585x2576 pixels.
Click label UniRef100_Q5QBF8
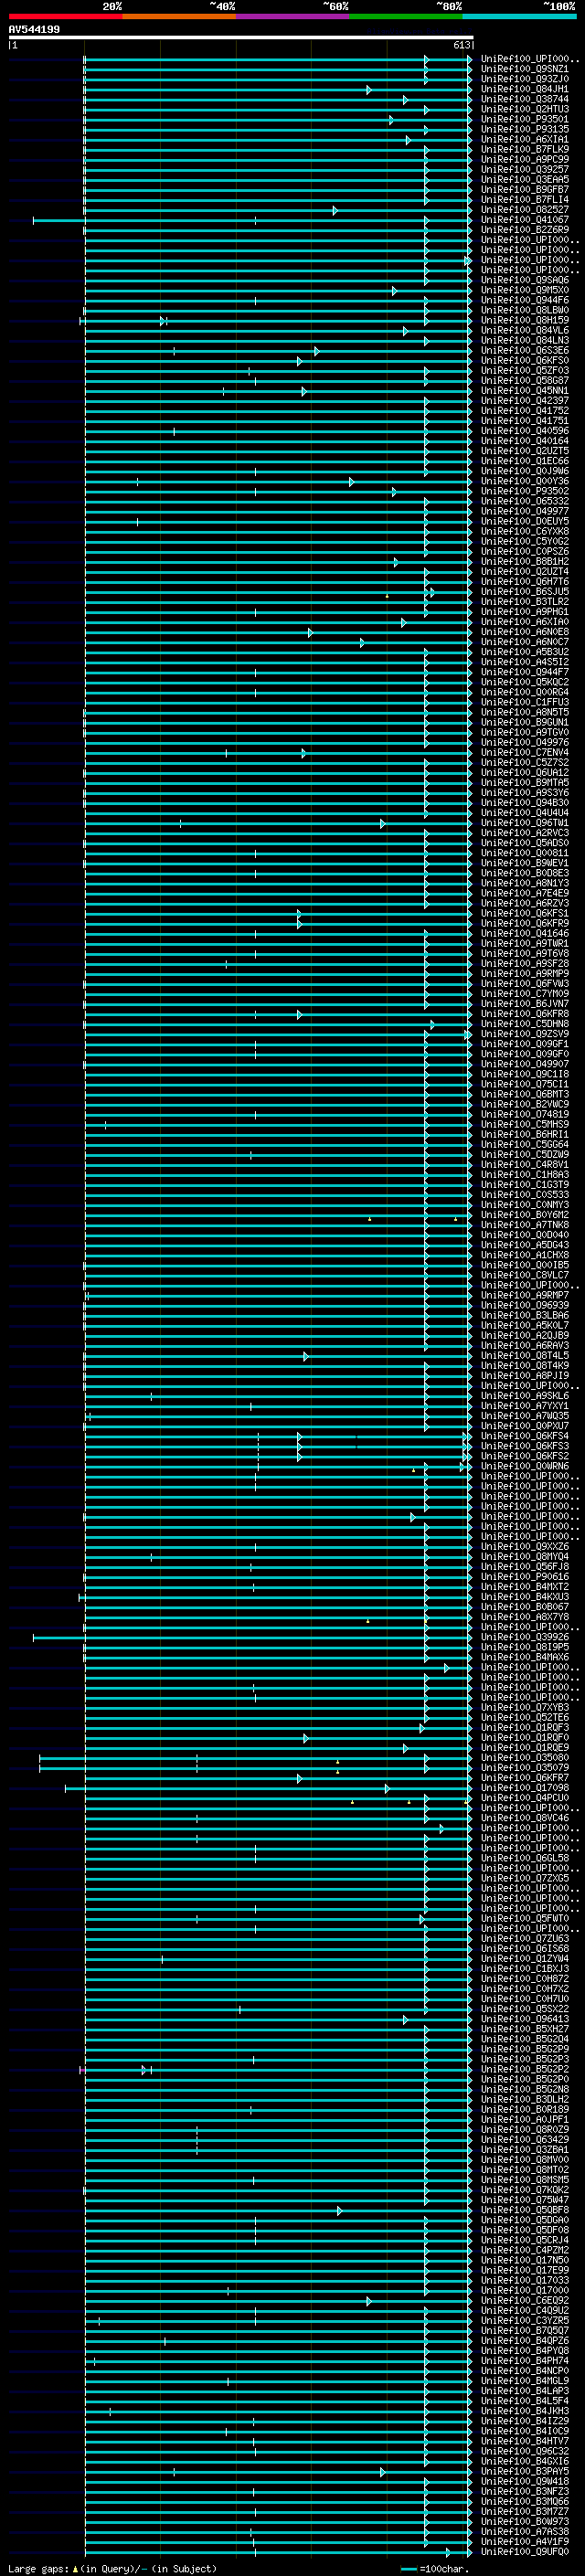pos(525,2209)
